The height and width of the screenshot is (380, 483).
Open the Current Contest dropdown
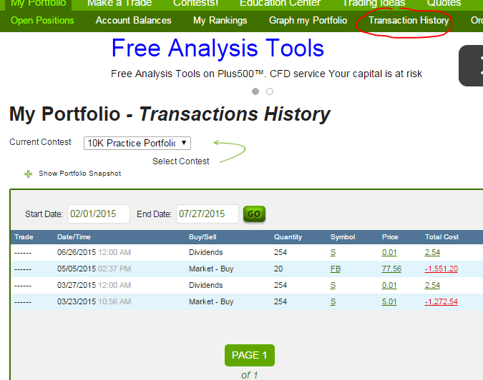pyautogui.click(x=137, y=144)
